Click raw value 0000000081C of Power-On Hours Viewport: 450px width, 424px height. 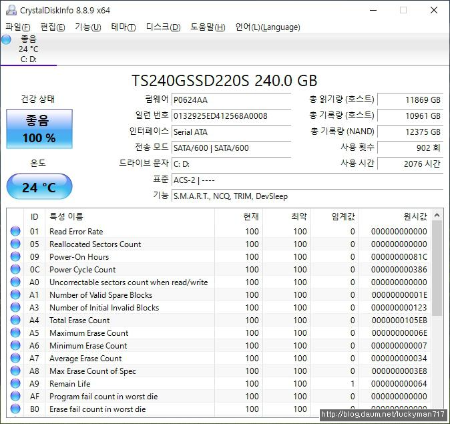click(399, 256)
